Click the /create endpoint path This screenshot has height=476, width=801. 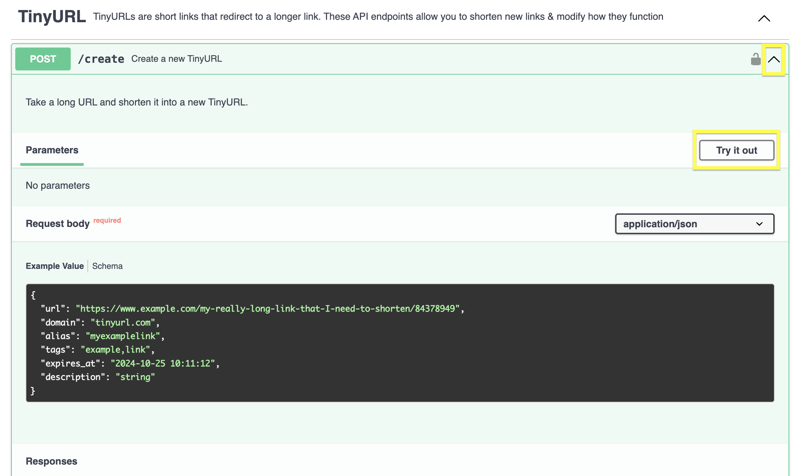point(101,59)
